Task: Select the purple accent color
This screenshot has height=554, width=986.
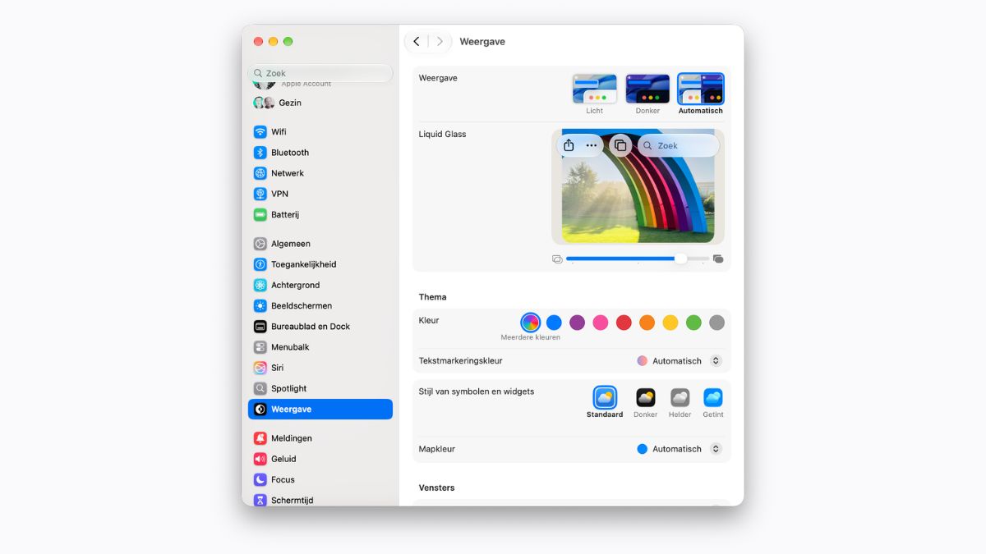Action: point(578,323)
